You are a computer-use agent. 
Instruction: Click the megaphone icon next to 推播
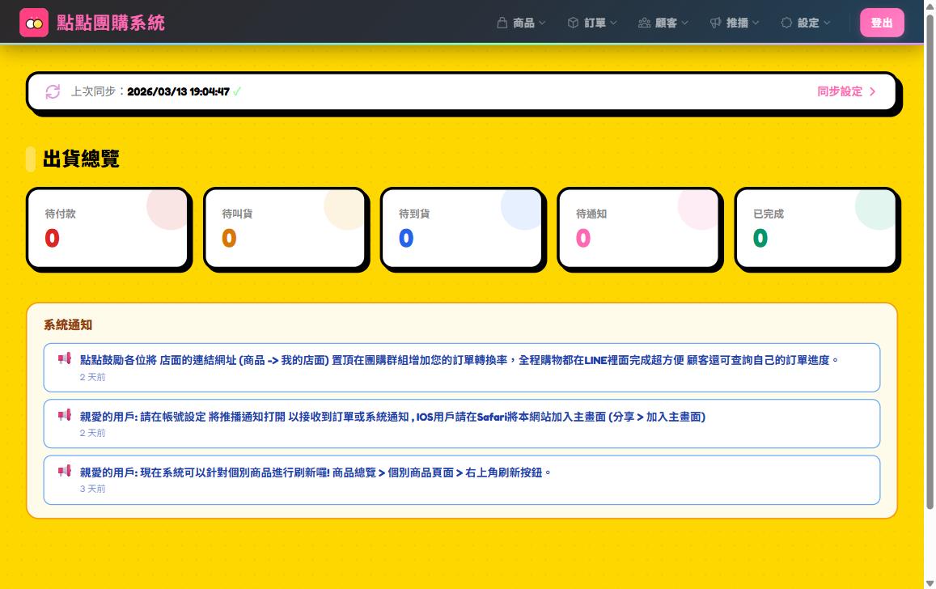tap(715, 23)
